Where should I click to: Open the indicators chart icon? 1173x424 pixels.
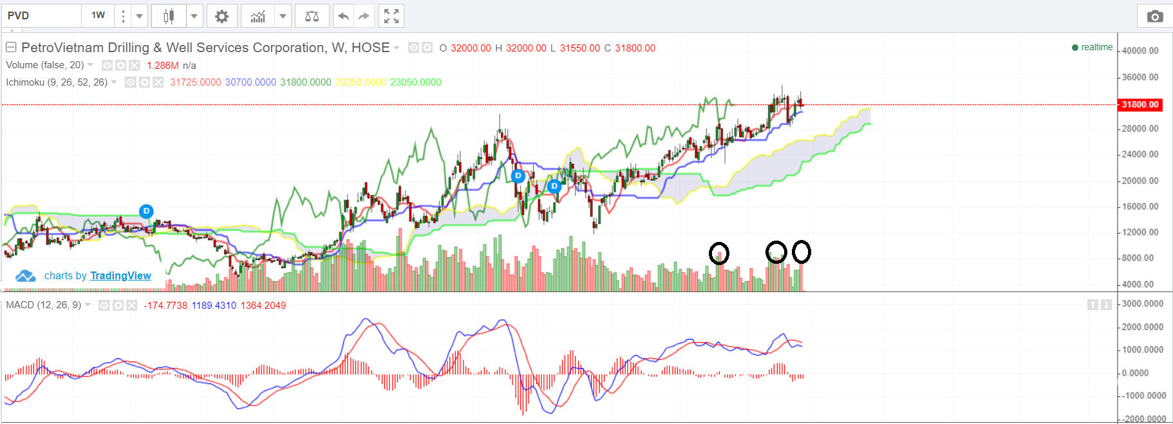(x=258, y=16)
